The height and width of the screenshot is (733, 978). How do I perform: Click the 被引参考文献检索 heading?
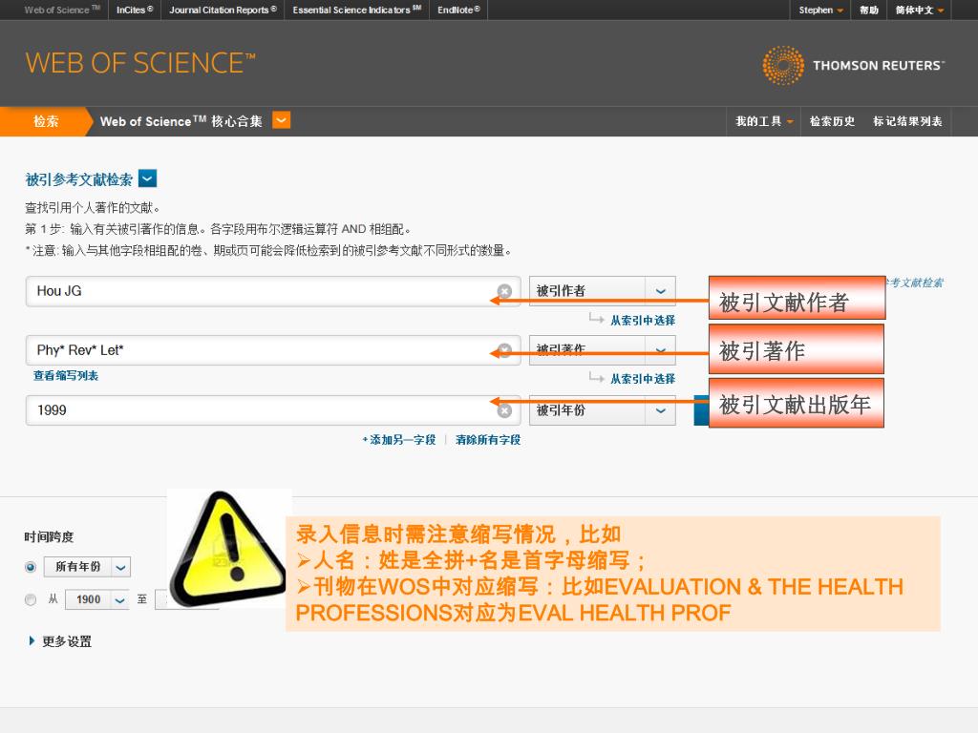coord(78,179)
